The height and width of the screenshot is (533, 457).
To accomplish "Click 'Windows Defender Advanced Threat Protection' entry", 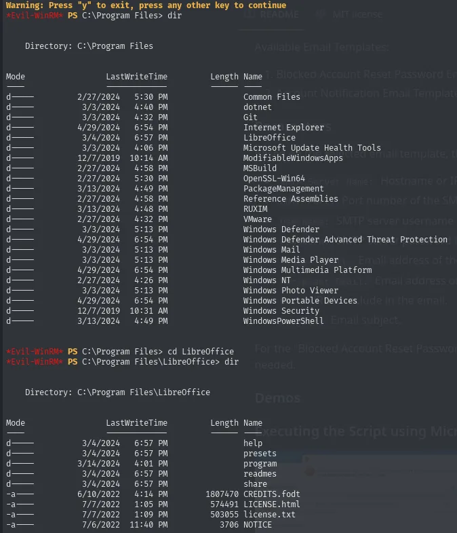I will pyautogui.click(x=345, y=240).
